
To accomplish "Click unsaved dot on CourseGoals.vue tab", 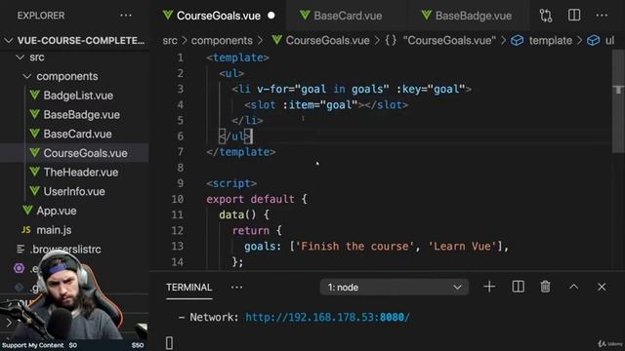I will click(271, 16).
